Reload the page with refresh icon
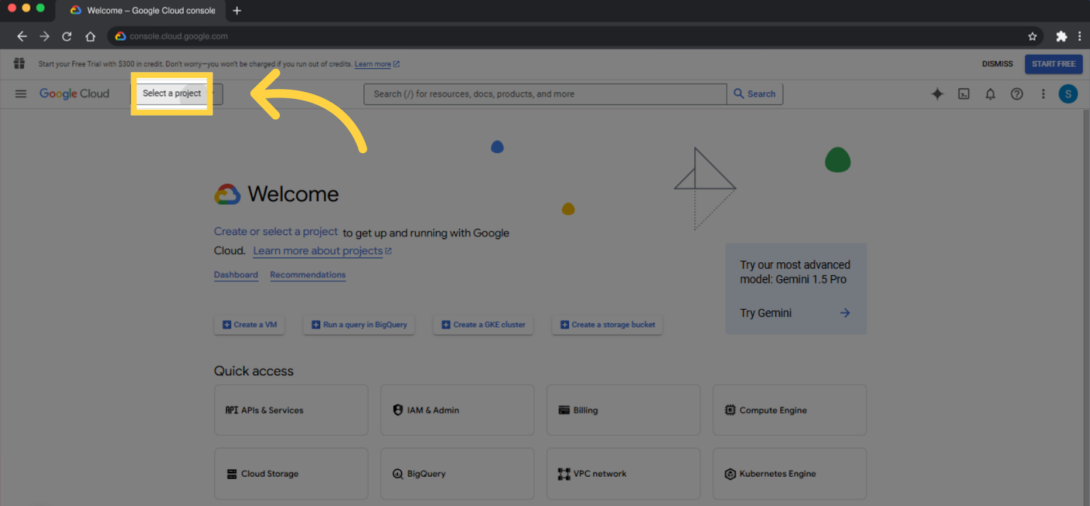The height and width of the screenshot is (506, 1090). 67,36
